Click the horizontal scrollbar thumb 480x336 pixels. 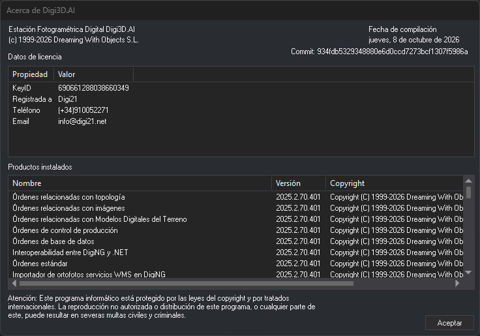point(187,284)
